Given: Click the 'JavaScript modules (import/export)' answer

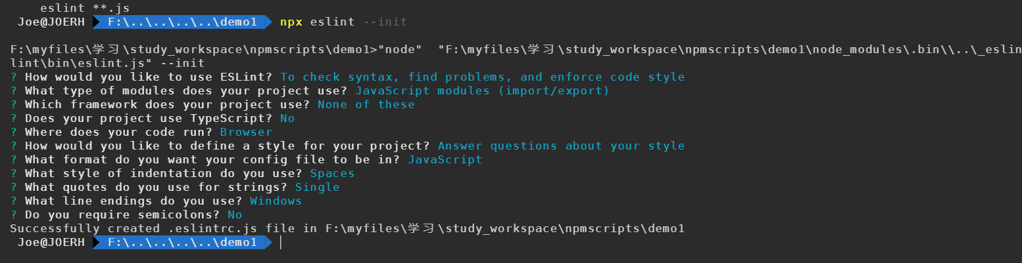Looking at the screenshot, I should pos(483,91).
